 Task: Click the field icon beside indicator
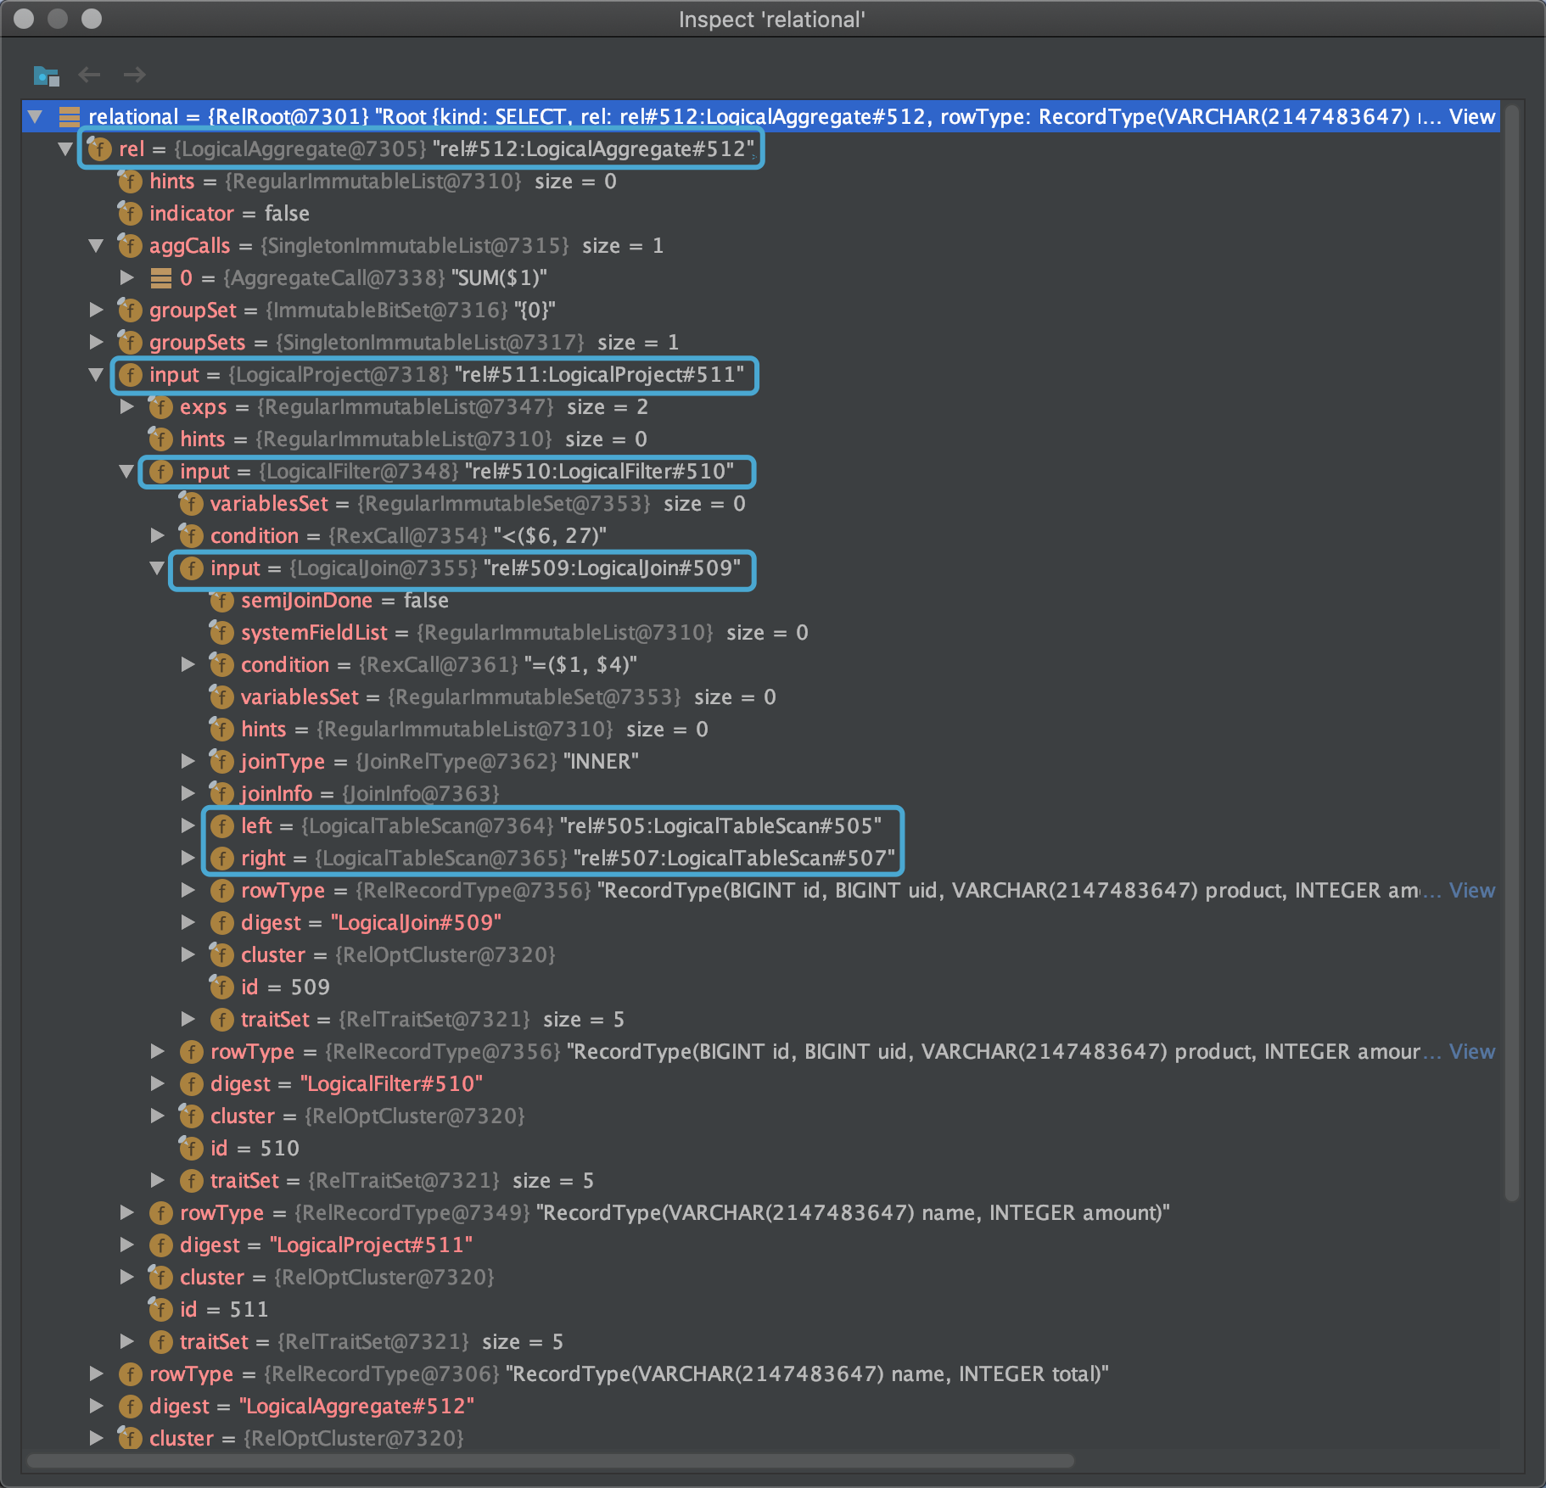(x=130, y=213)
